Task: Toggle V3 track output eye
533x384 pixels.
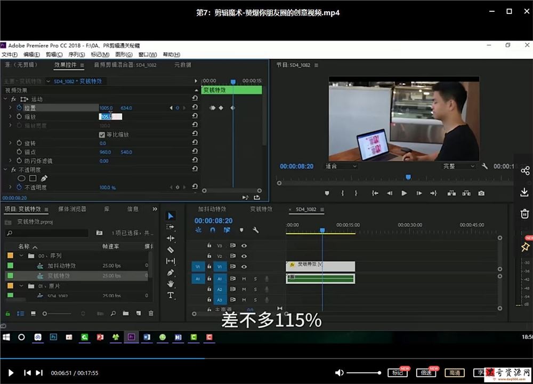Action: pyautogui.click(x=244, y=245)
